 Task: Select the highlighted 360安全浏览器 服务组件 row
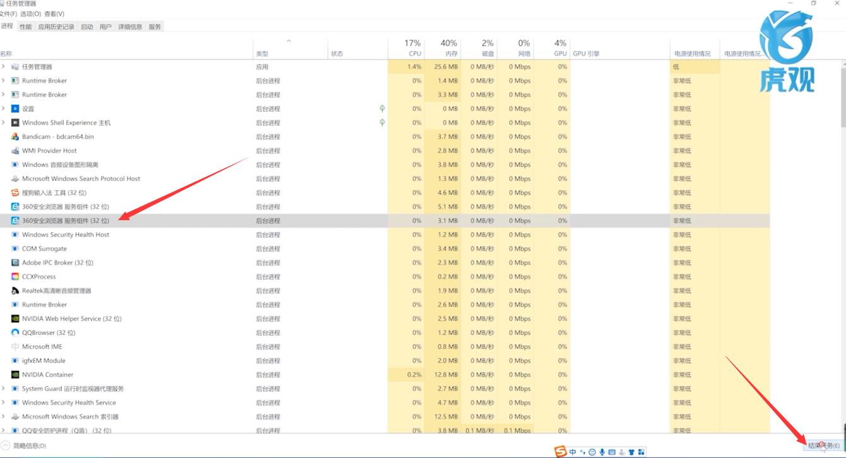pos(385,221)
